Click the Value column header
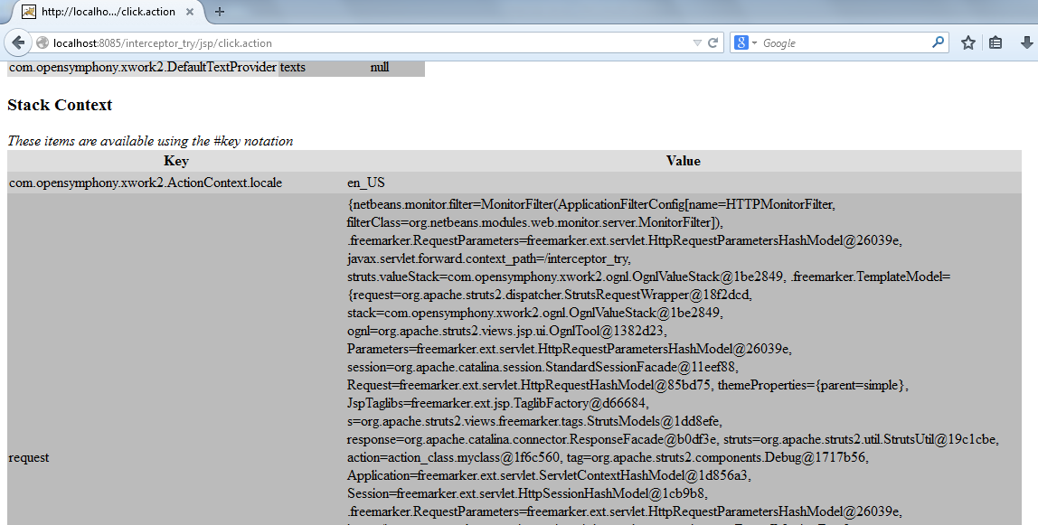 [684, 161]
